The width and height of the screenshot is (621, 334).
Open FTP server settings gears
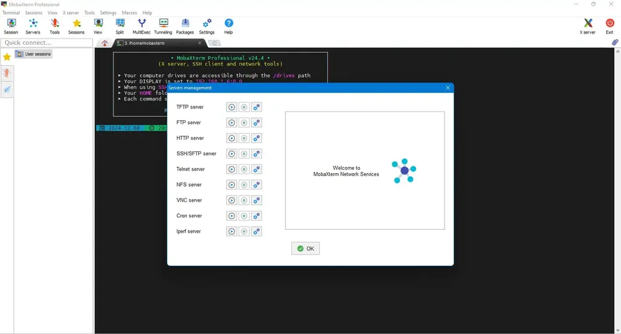pyautogui.click(x=256, y=123)
